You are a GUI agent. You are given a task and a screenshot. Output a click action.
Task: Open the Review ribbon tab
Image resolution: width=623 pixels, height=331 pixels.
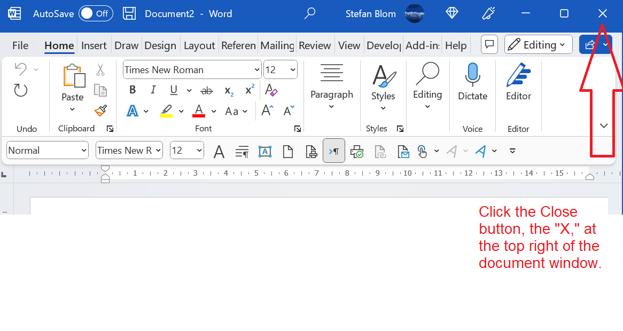315,45
